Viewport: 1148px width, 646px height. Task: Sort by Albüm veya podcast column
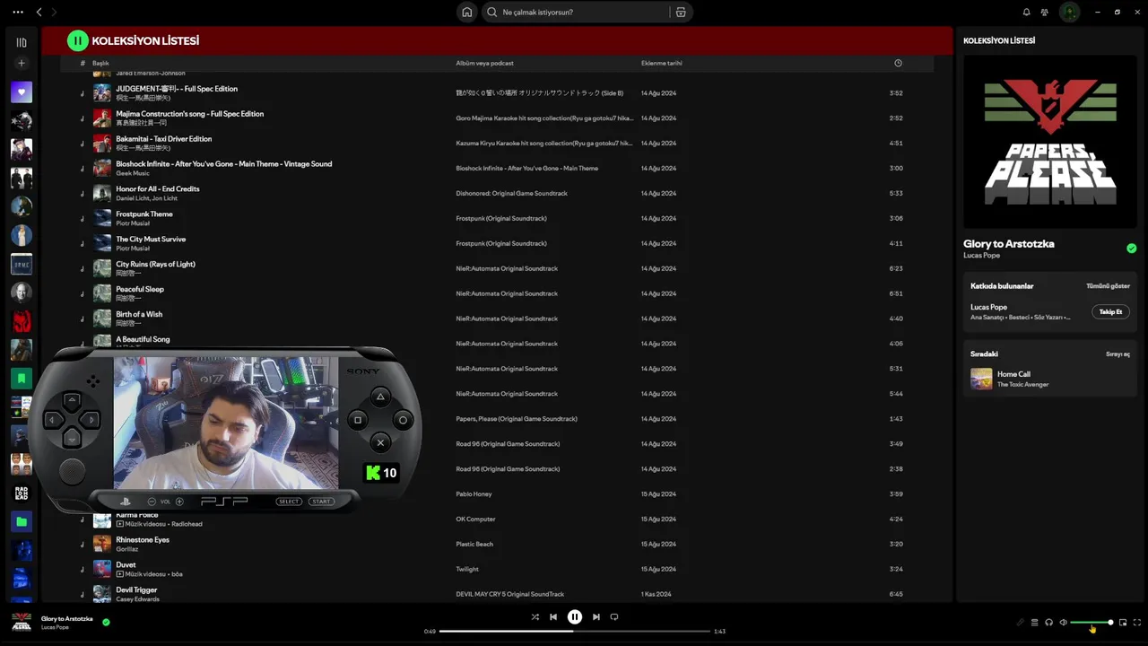click(484, 64)
